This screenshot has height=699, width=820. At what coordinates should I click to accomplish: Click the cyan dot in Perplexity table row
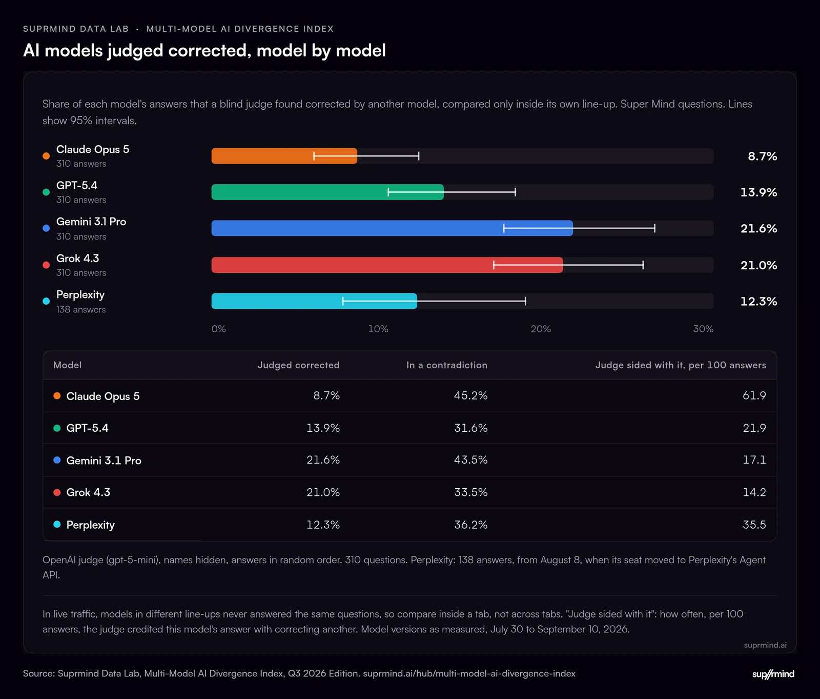point(57,524)
